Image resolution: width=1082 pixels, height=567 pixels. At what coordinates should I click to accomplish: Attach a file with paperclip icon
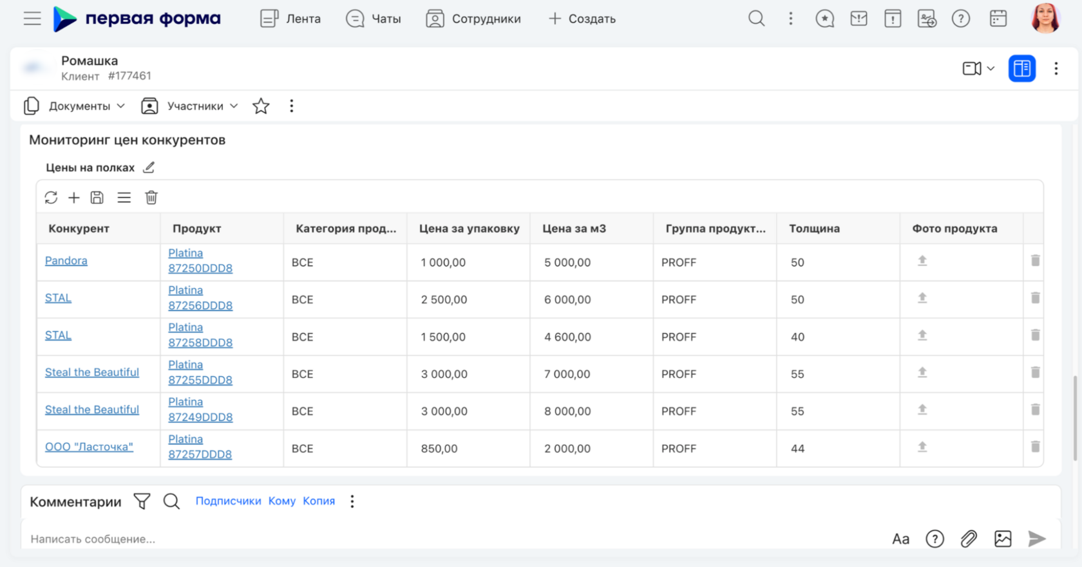pos(969,539)
